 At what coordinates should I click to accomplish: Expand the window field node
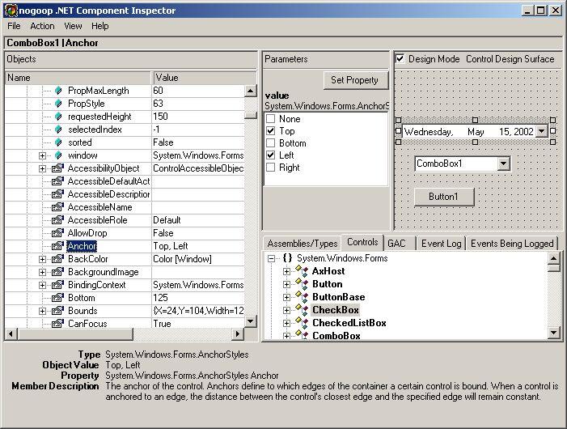(42, 155)
